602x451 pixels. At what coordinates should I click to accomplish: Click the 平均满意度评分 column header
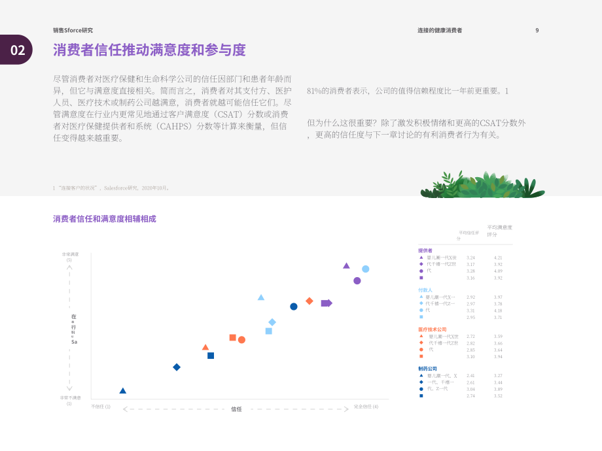[x=499, y=231]
